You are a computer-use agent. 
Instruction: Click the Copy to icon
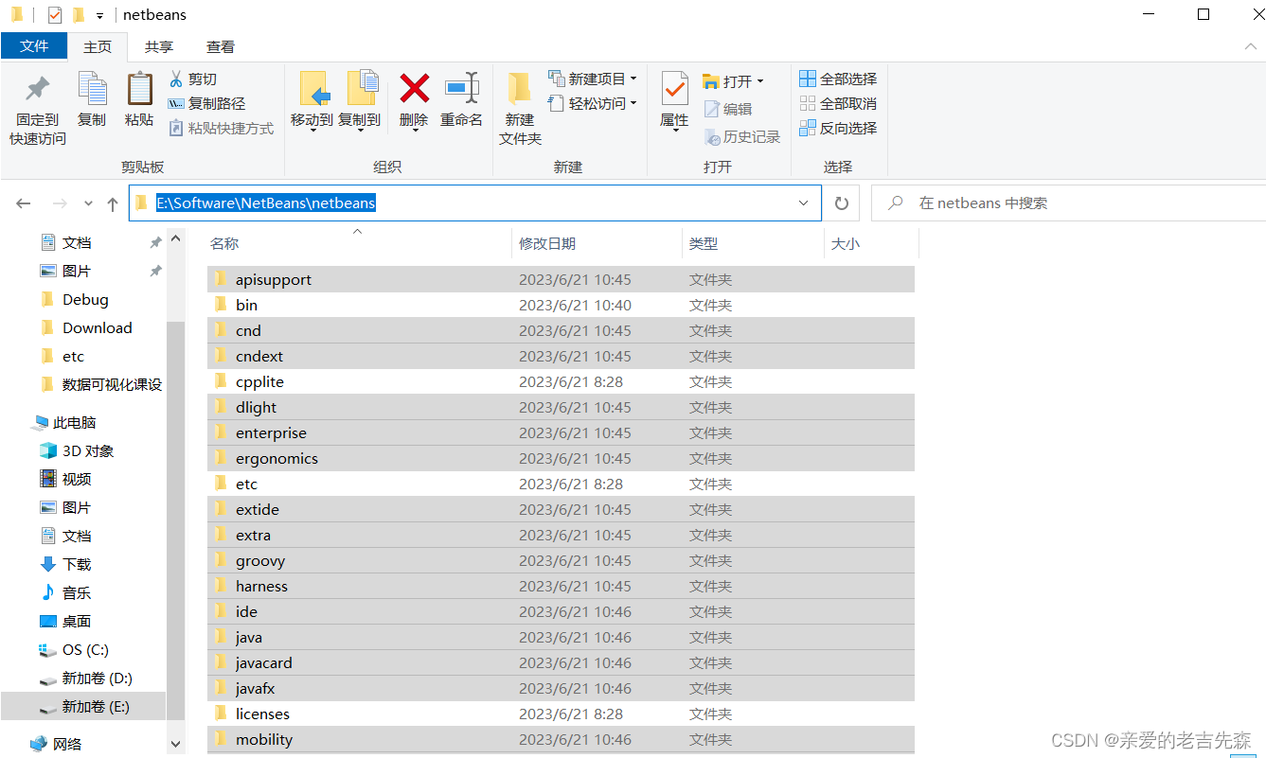click(360, 99)
